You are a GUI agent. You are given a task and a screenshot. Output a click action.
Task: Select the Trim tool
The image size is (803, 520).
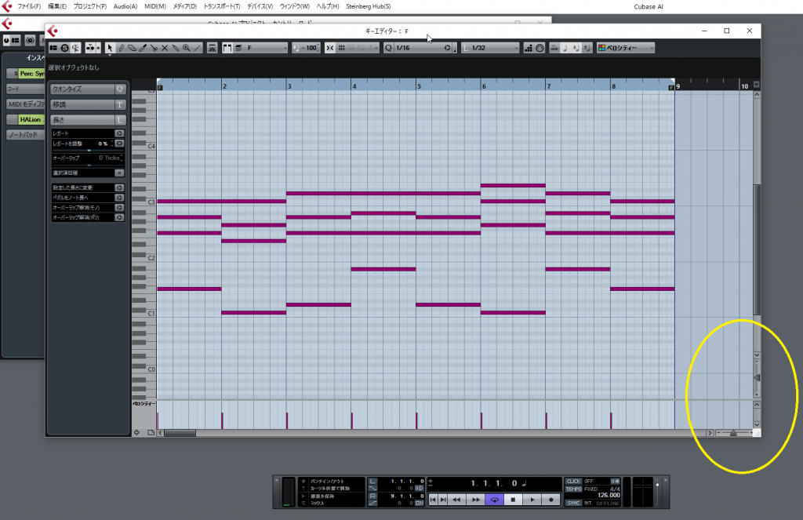tap(143, 48)
